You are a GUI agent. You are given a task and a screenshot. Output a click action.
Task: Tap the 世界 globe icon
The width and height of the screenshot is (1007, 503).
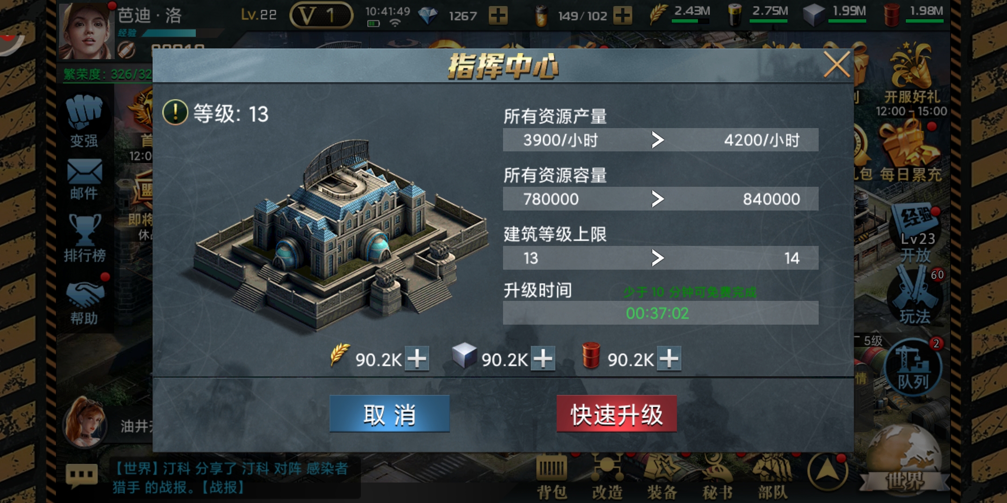click(904, 461)
